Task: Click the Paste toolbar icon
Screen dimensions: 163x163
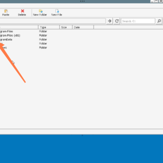Action: point(6,13)
